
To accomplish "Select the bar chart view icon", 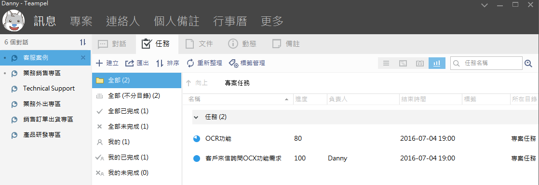I will pyautogui.click(x=437, y=63).
